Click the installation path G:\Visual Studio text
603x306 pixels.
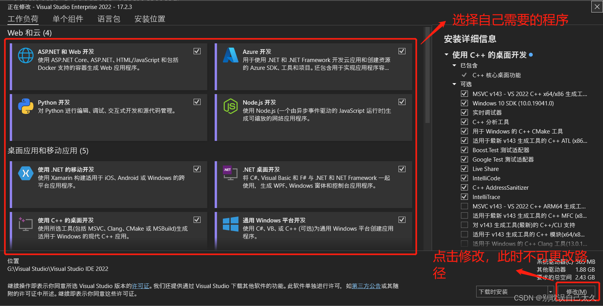(58, 269)
